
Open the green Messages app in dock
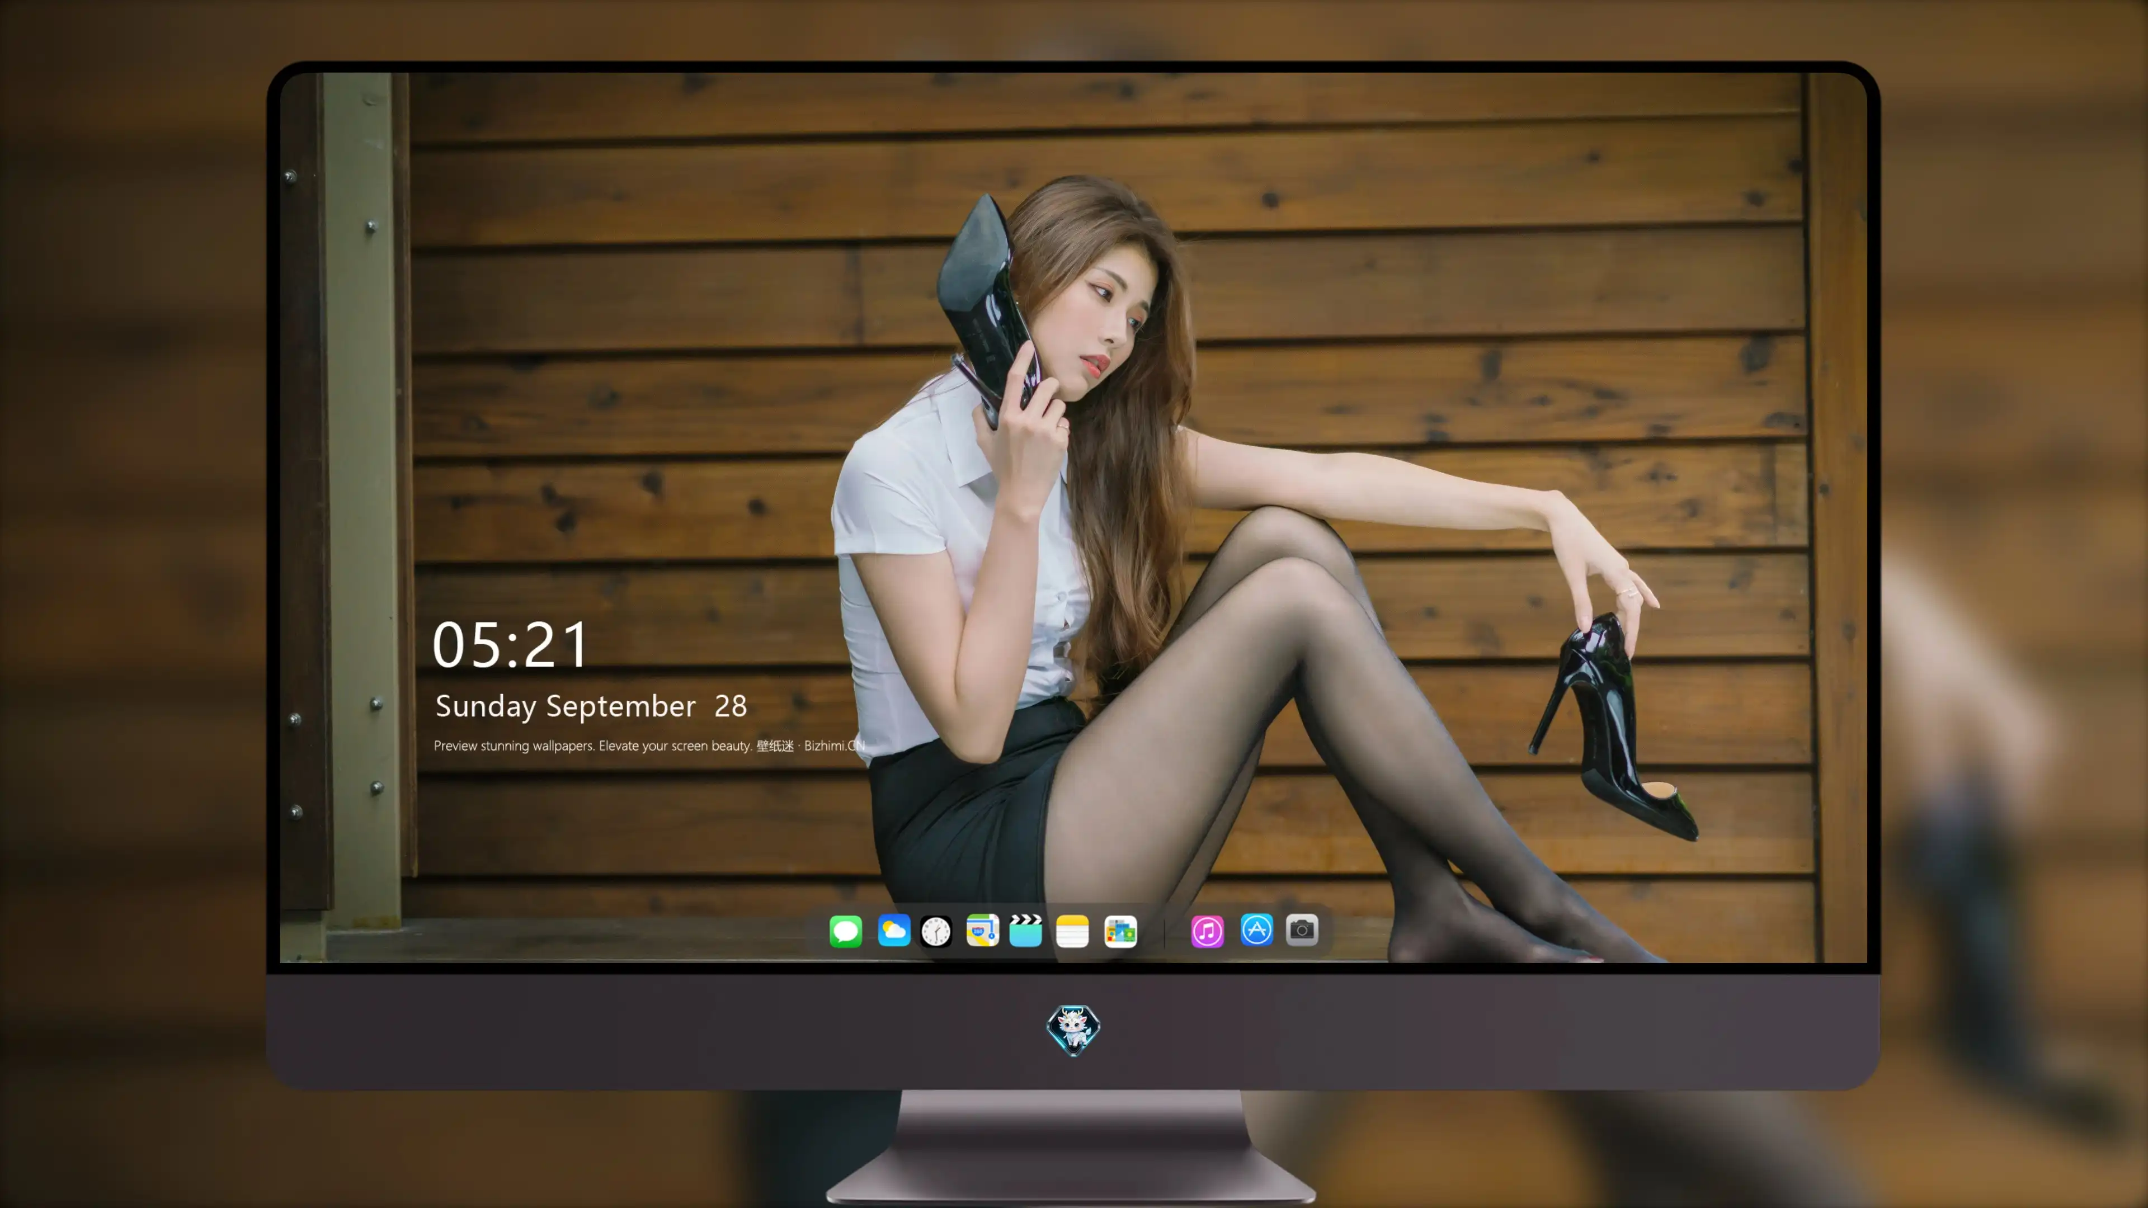[x=846, y=931]
